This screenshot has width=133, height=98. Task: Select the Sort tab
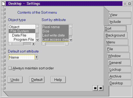(x=115, y=28)
